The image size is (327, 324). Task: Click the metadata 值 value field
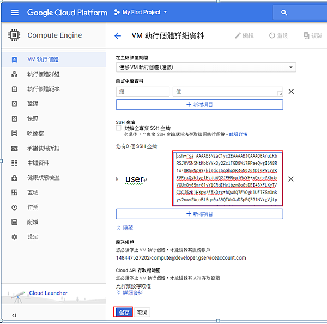pos(228,92)
